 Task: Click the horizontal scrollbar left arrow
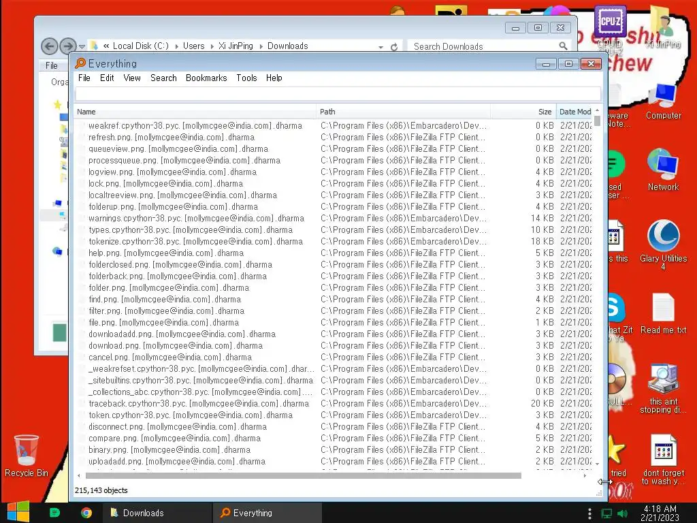[79, 476]
